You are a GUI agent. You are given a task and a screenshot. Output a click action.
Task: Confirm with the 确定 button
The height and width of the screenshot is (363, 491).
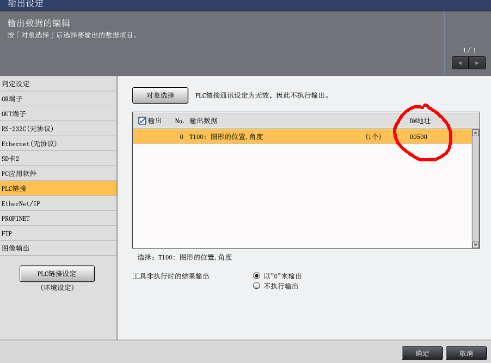pos(422,353)
